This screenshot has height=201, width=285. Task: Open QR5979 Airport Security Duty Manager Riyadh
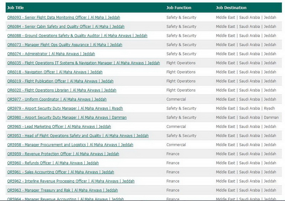coord(65,108)
